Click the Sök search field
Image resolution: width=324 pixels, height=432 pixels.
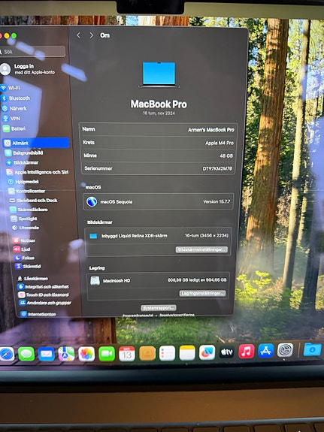coord(32,52)
